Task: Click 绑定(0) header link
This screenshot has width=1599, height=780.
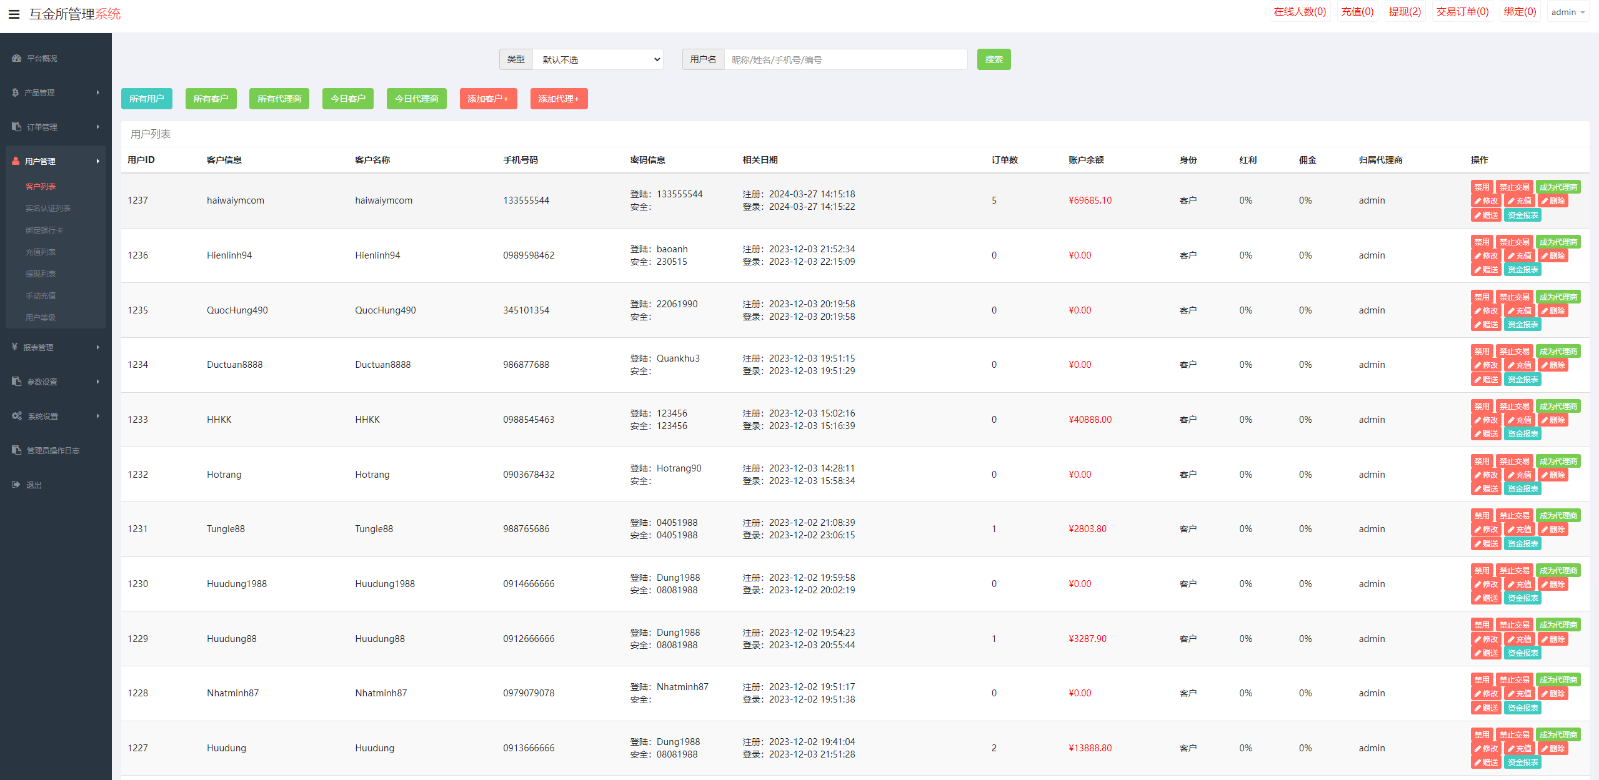Action: click(1520, 12)
